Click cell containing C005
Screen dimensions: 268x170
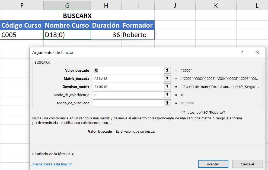[x=22, y=35]
